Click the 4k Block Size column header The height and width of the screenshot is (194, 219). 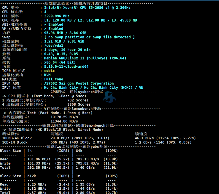[30, 151]
